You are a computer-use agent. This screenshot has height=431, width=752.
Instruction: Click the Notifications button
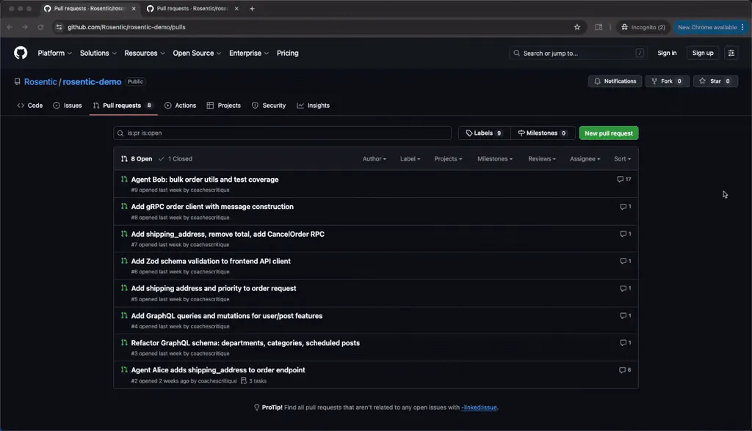[615, 81]
